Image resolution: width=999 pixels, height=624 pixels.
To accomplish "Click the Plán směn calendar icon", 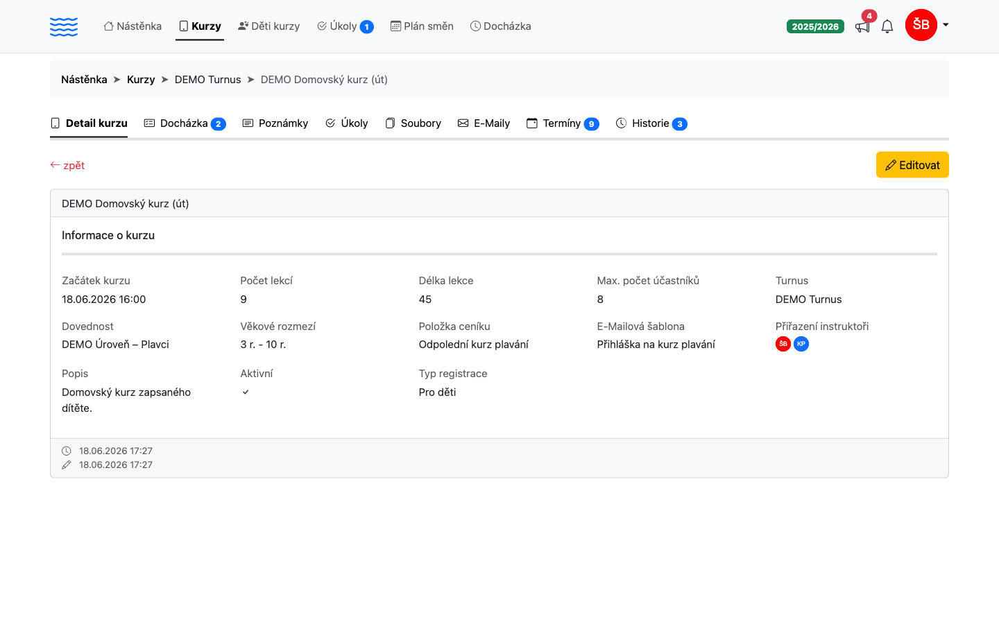I will [x=395, y=26].
